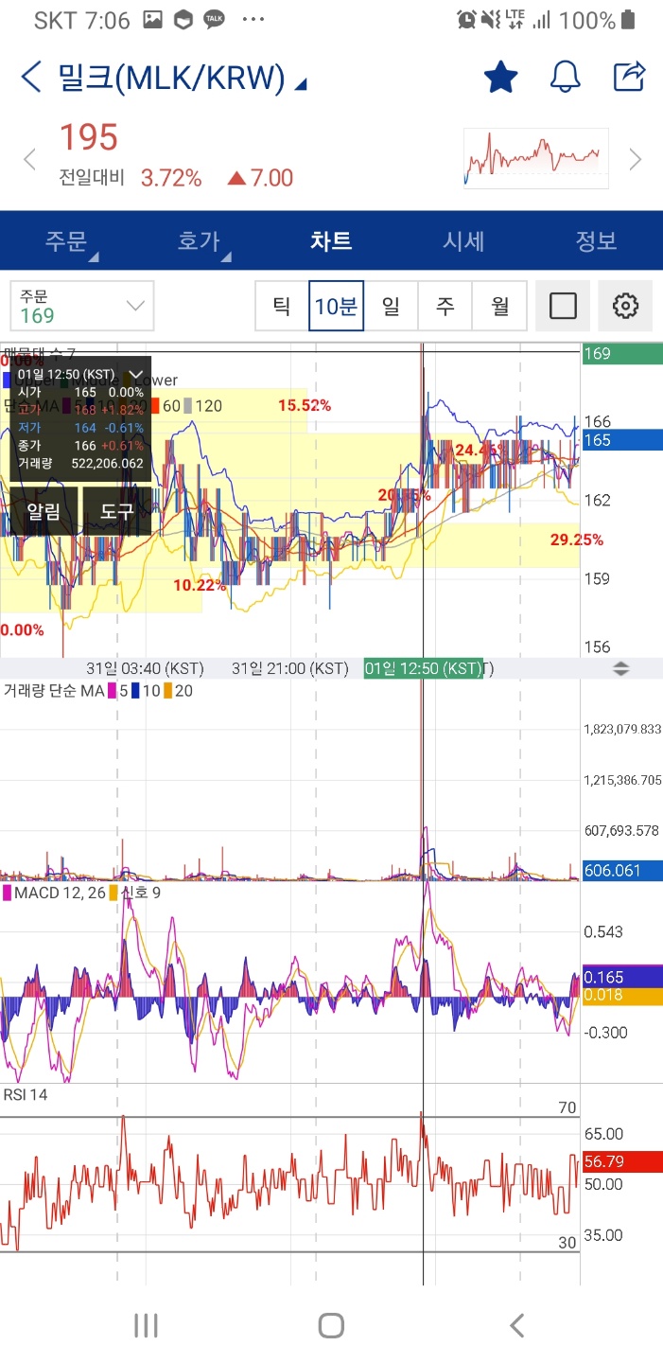This screenshot has width=663, height=1363.
Task: Select the 606.061 volume value tag
Action: point(623,870)
